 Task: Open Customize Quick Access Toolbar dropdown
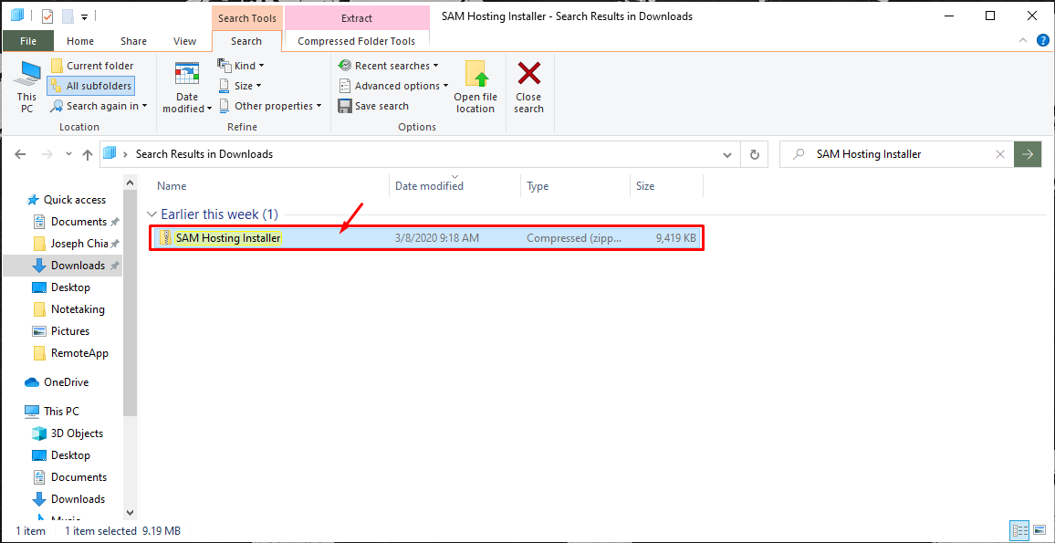[x=84, y=16]
